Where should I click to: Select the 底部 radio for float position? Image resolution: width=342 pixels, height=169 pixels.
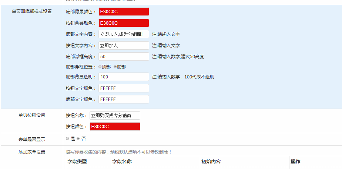(115, 67)
